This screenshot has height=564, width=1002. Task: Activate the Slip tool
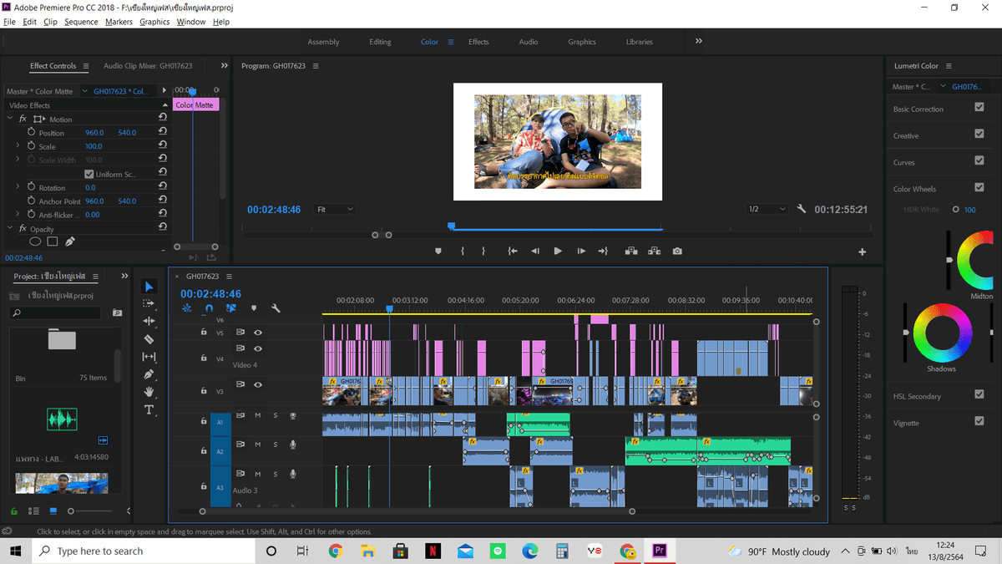click(149, 357)
